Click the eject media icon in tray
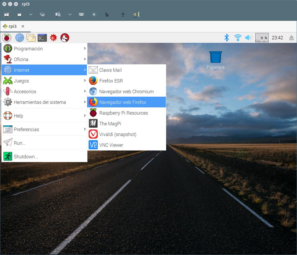 point(291,38)
